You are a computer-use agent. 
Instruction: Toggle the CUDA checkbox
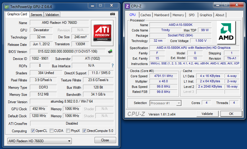(51, 131)
